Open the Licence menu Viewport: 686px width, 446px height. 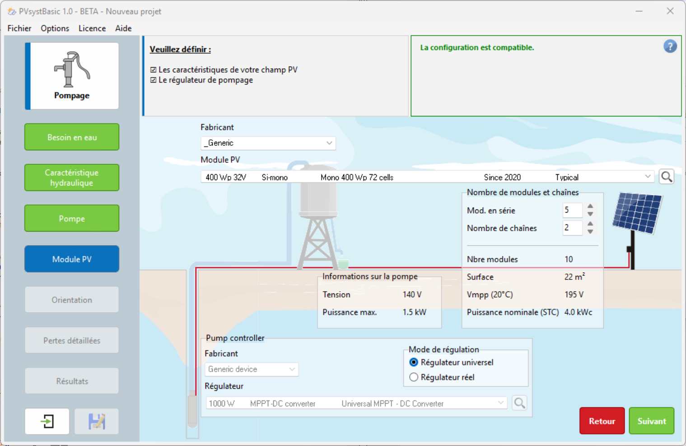pyautogui.click(x=92, y=28)
